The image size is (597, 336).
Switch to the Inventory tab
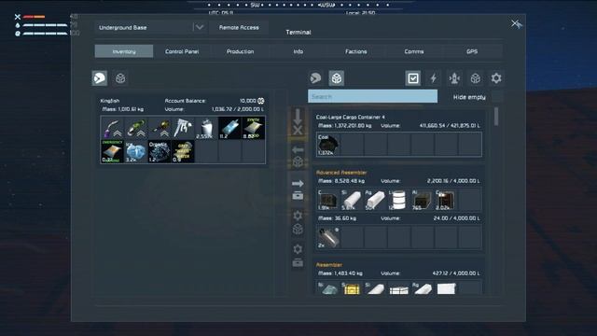click(124, 51)
